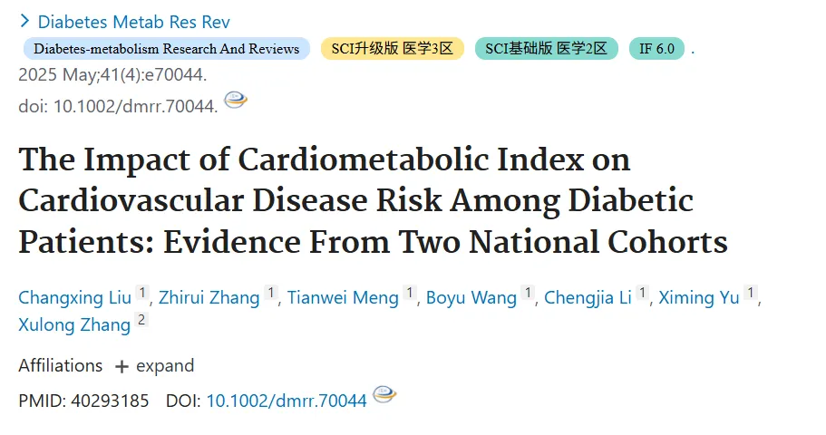This screenshot has width=826, height=435.
Task: Open author Tianwei Meng's link
Action: click(x=343, y=297)
